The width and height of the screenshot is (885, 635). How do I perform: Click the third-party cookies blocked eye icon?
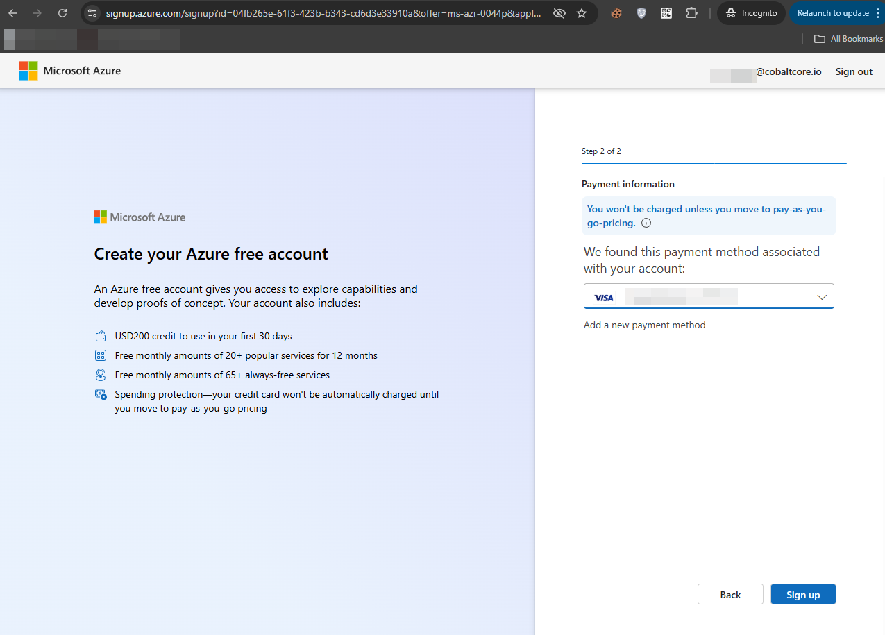pos(559,13)
